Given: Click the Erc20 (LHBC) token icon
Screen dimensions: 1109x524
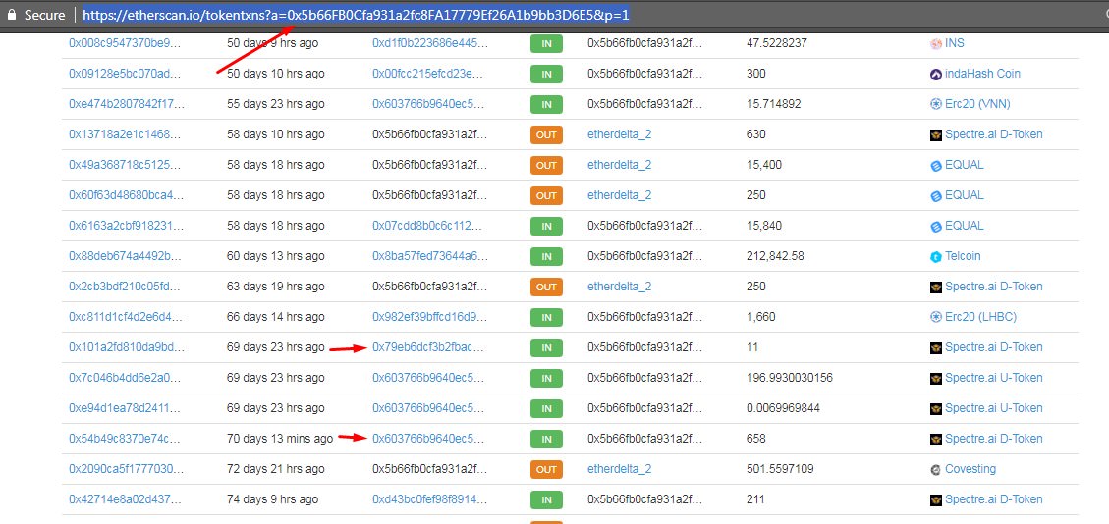Looking at the screenshot, I should pyautogui.click(x=936, y=317).
